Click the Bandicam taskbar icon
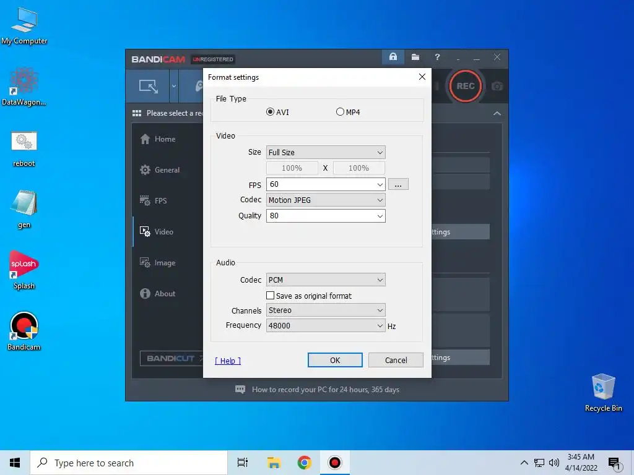The height and width of the screenshot is (475, 634). [x=335, y=463]
